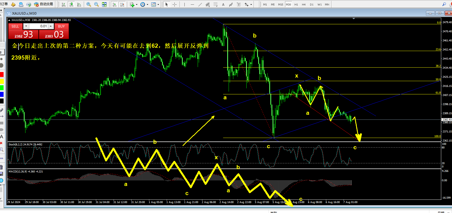Open lot size dropdown next to SELL
Viewport: 452px width, 213px height.
pyautogui.click(x=26, y=26)
